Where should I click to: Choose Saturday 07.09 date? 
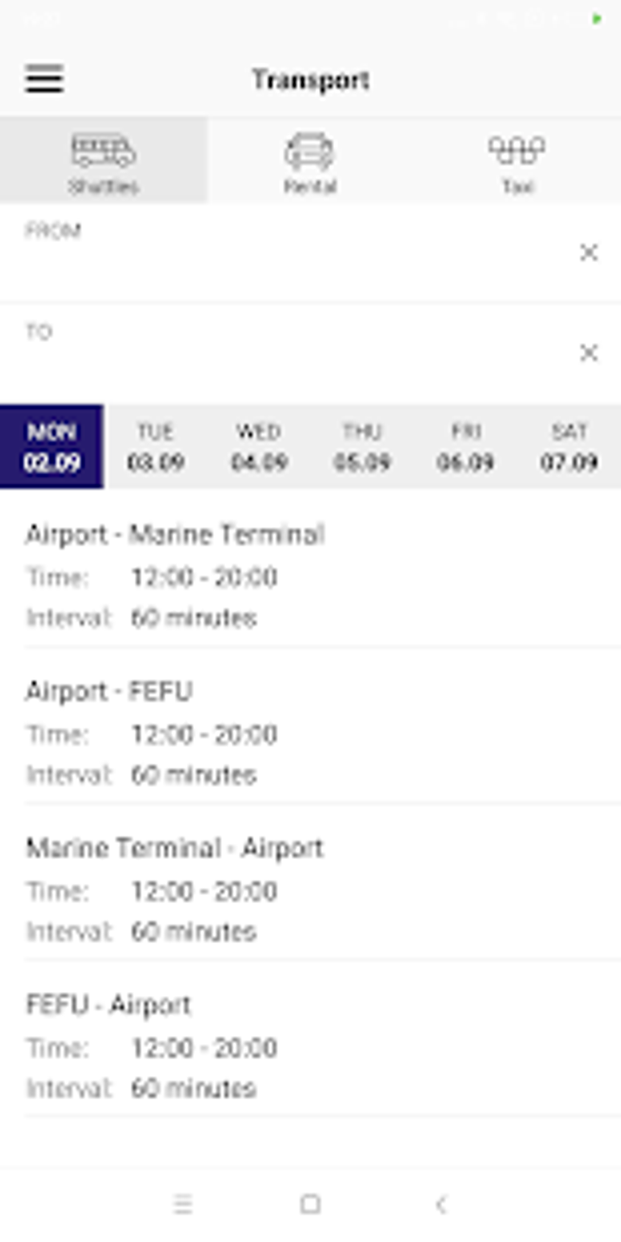point(569,446)
